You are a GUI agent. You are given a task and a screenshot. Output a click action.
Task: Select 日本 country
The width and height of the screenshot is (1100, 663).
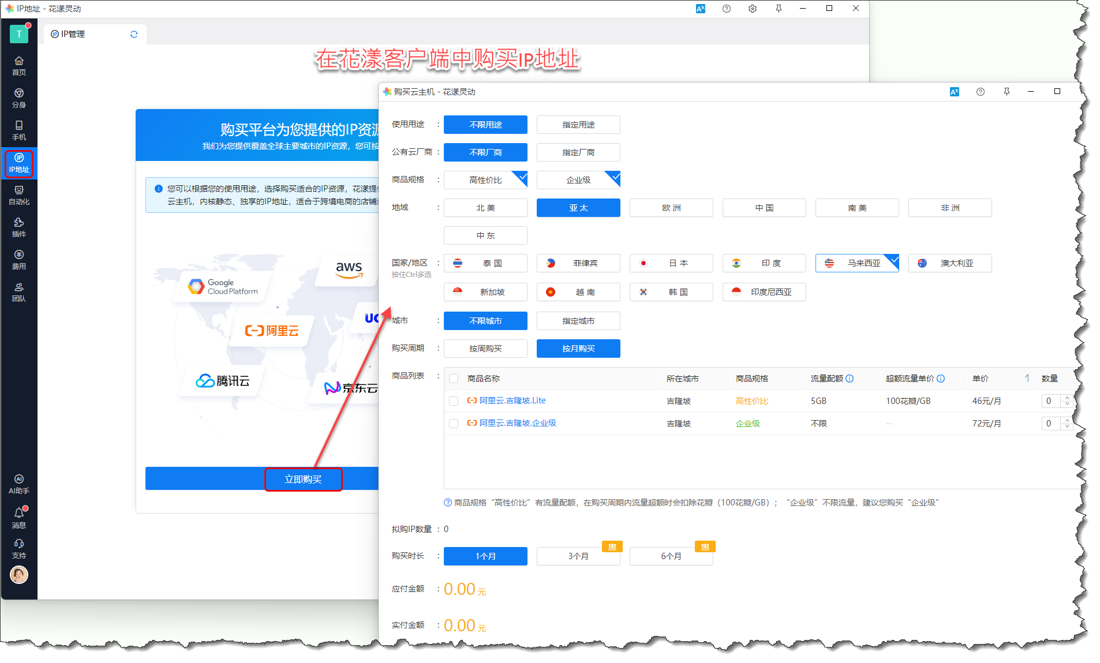671,263
